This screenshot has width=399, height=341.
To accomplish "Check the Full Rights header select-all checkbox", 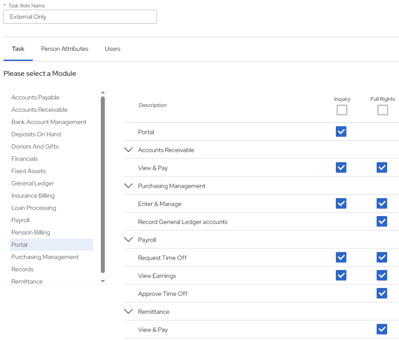I will (382, 110).
